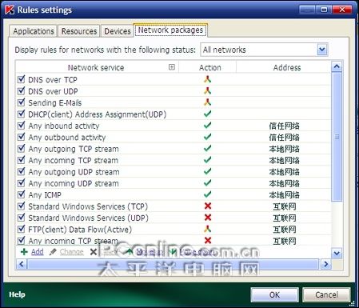The image size is (359, 308).
Task: Switch to the Applications tab
Action: [34, 31]
